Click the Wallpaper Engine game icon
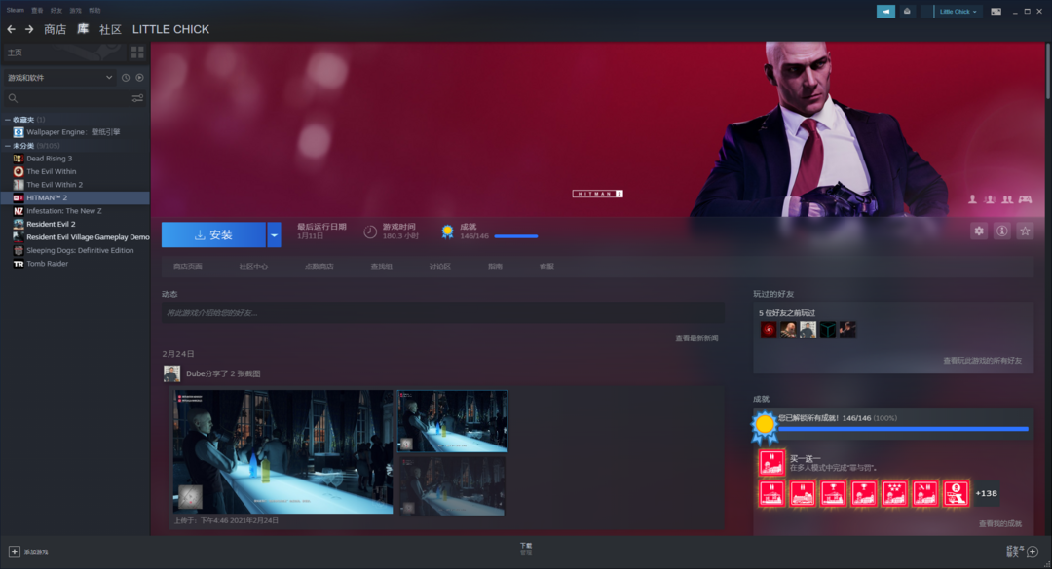Screen dimensions: 1052x569 coord(19,132)
